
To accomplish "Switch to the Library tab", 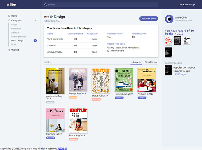I will [136, 62].
